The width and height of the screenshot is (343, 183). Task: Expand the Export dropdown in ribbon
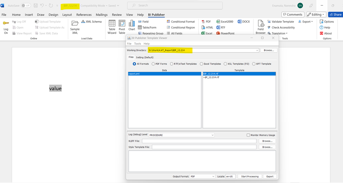[306, 21]
